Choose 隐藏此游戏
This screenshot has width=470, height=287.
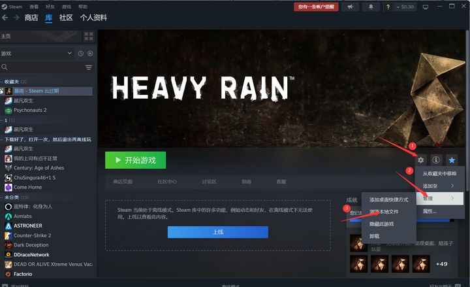pyautogui.click(x=389, y=224)
